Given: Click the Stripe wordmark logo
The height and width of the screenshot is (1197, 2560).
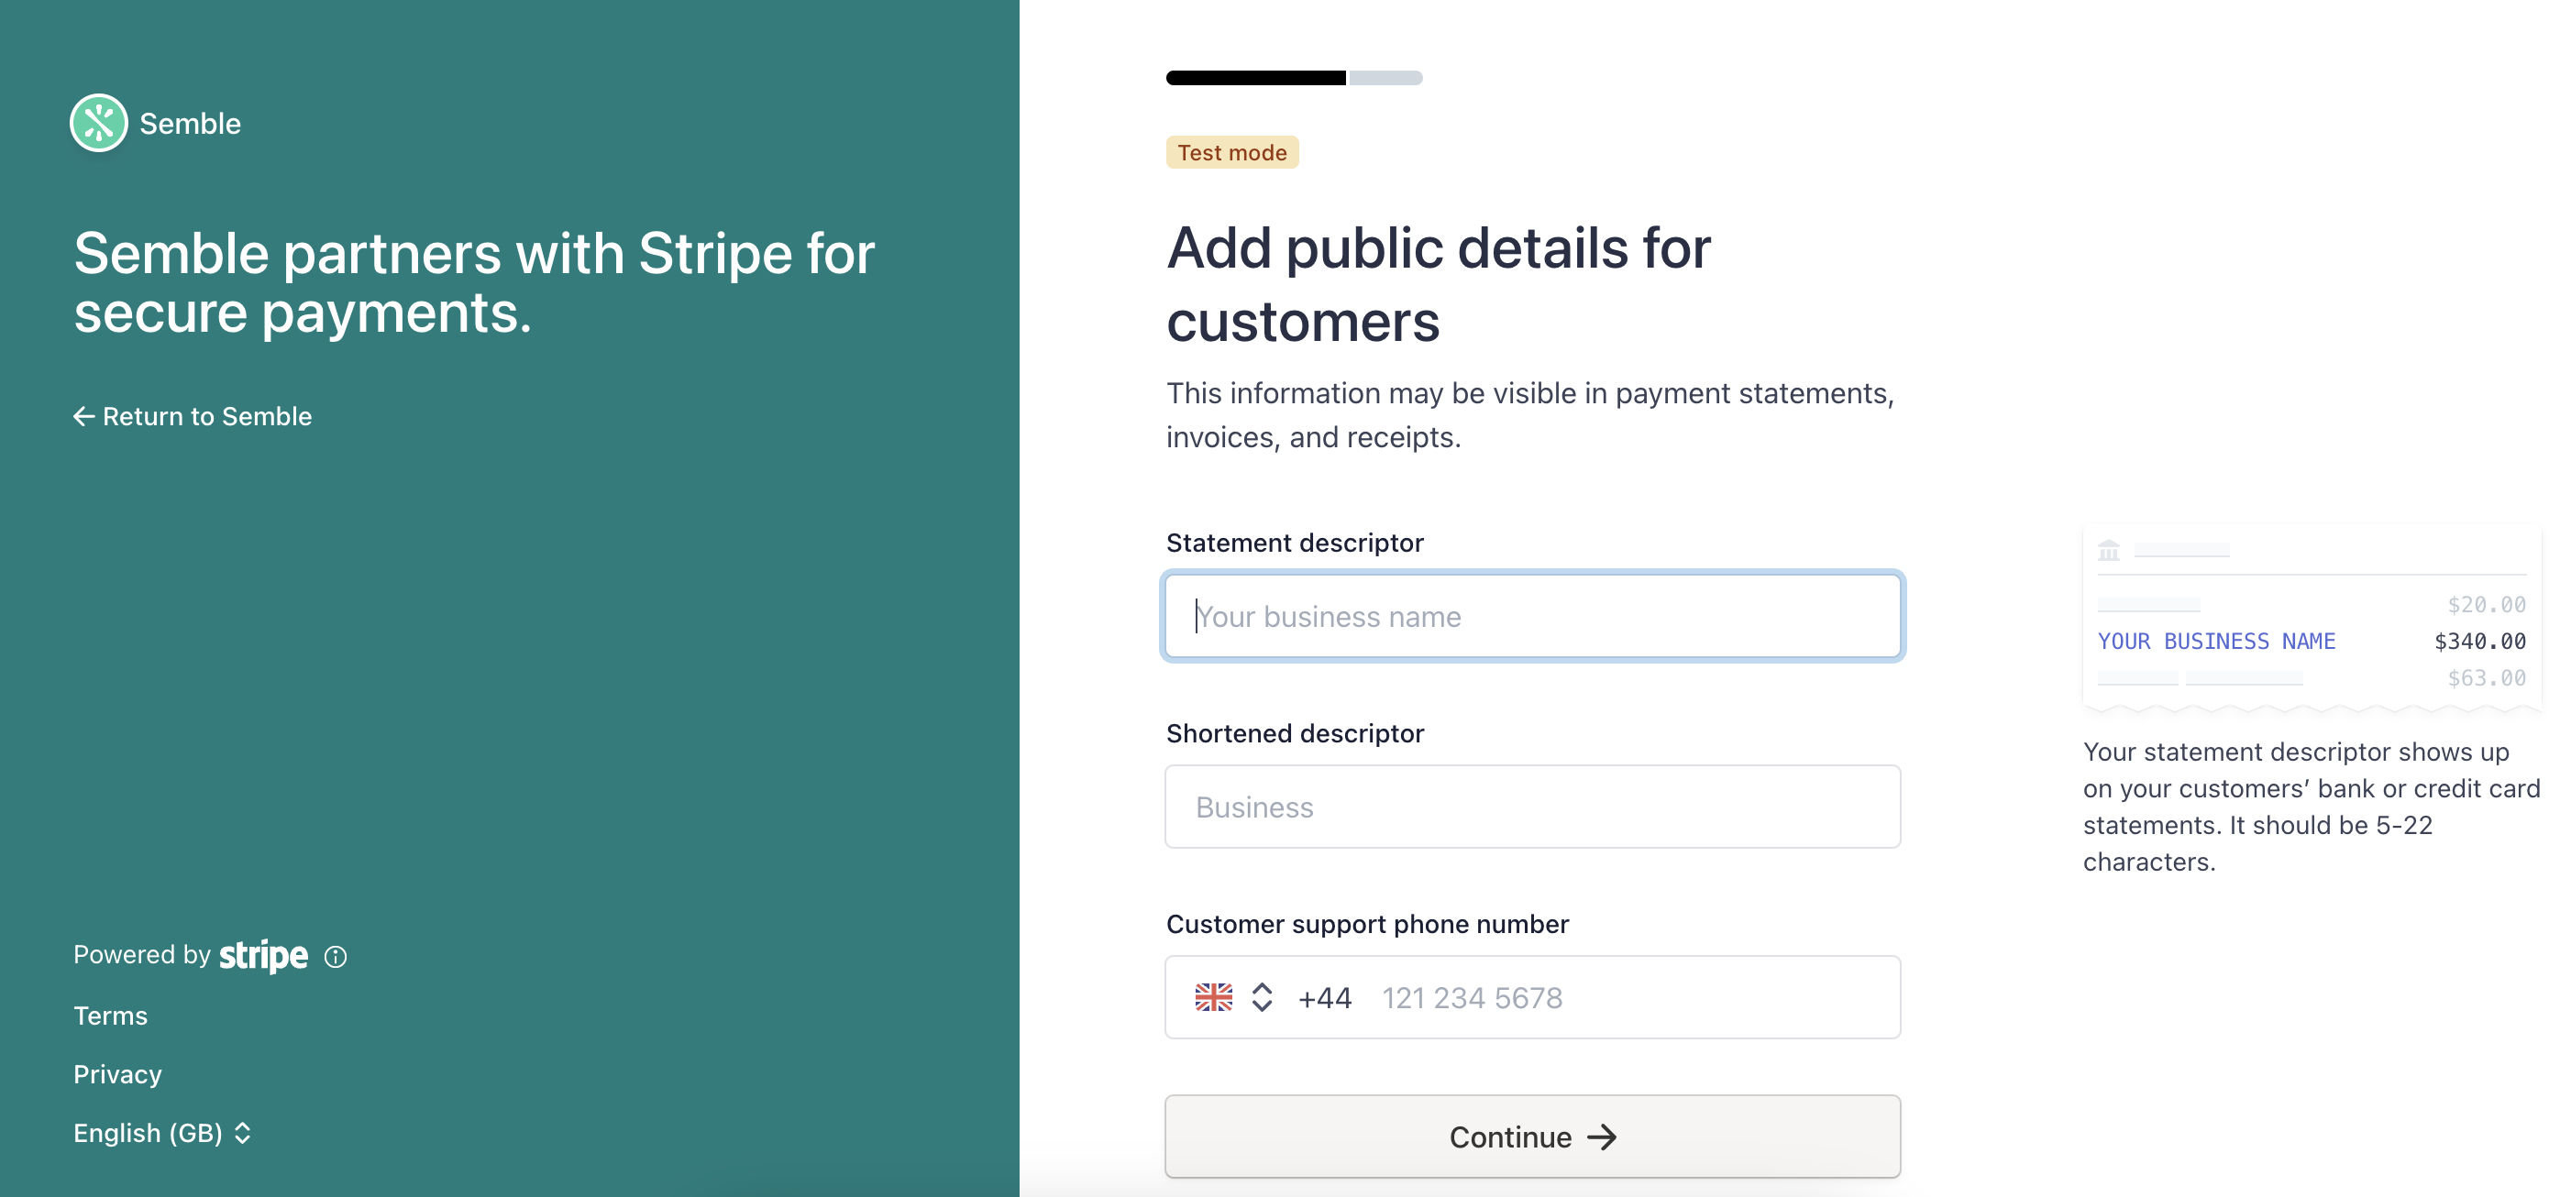Looking at the screenshot, I should coord(263,956).
